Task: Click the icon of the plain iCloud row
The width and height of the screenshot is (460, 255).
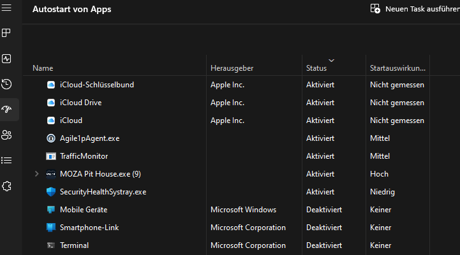Action: click(51, 120)
